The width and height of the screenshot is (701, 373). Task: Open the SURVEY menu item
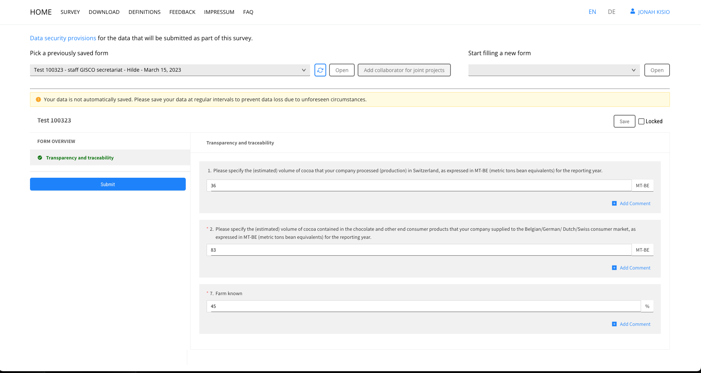click(70, 12)
